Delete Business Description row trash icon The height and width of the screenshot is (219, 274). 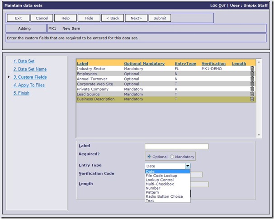[x=252, y=99]
